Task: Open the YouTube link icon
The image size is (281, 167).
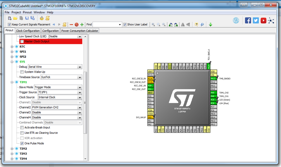Action: pyautogui.click(x=264, y=21)
